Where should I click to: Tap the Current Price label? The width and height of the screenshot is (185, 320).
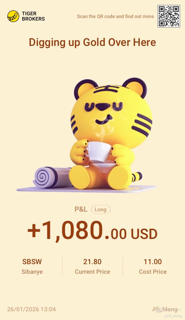tap(92, 272)
